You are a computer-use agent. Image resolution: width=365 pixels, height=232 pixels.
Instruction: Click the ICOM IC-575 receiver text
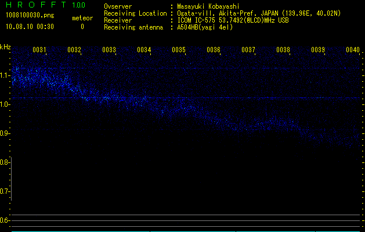click(233, 20)
